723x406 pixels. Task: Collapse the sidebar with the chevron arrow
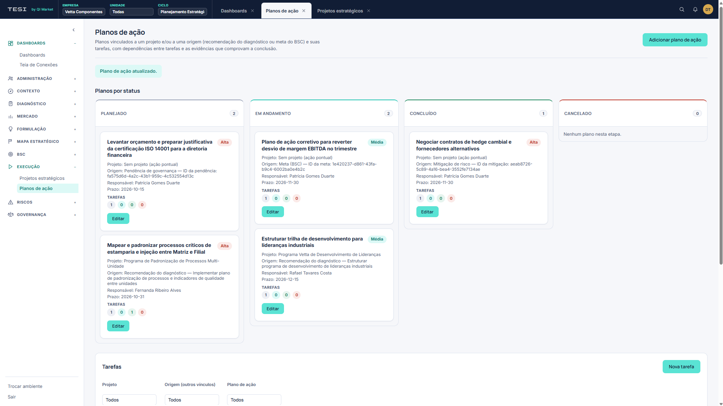(74, 30)
